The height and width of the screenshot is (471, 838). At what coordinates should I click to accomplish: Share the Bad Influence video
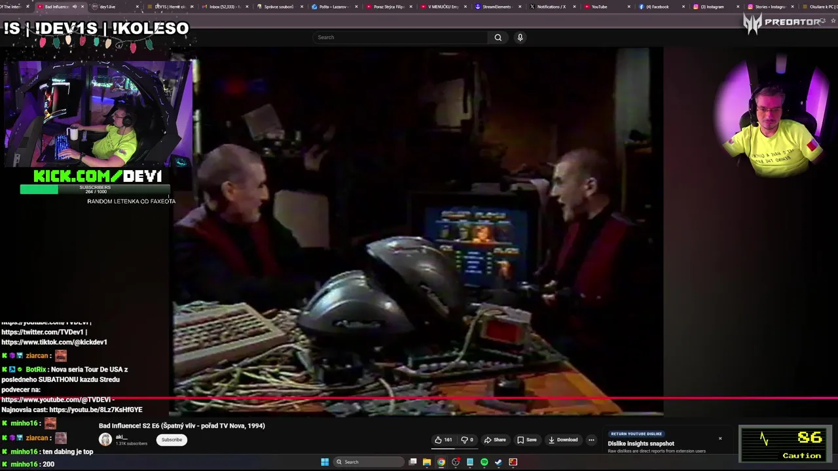495,440
